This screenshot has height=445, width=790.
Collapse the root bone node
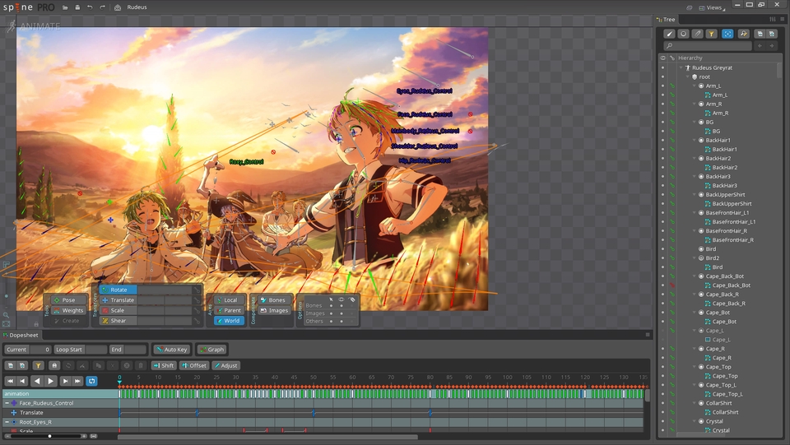tap(688, 76)
